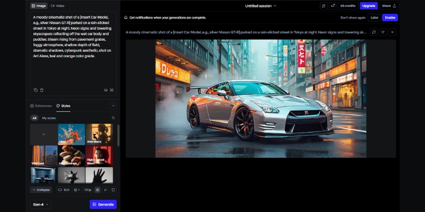This screenshot has width=425, height=212.
Task: Reset settings with the circular arrow icon
Action: [113, 190]
